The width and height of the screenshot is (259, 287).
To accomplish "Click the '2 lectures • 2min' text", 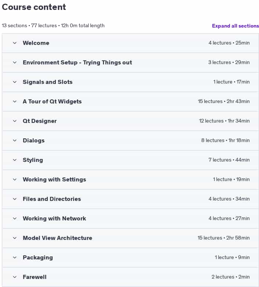I will (x=230, y=277).
